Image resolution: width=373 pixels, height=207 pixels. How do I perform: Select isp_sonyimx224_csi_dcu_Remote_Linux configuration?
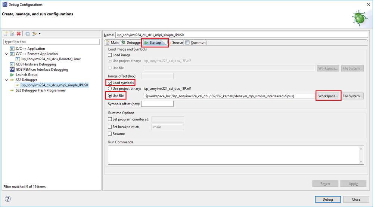[51, 59]
